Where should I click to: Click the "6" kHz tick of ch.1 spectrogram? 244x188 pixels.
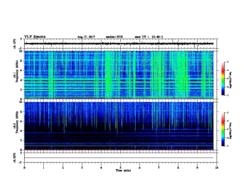(22, 70)
